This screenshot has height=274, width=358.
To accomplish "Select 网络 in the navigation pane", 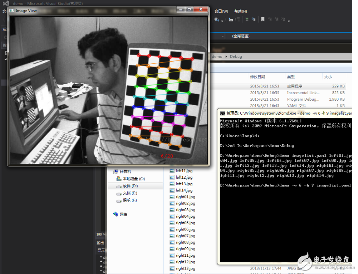I will click(x=123, y=214).
